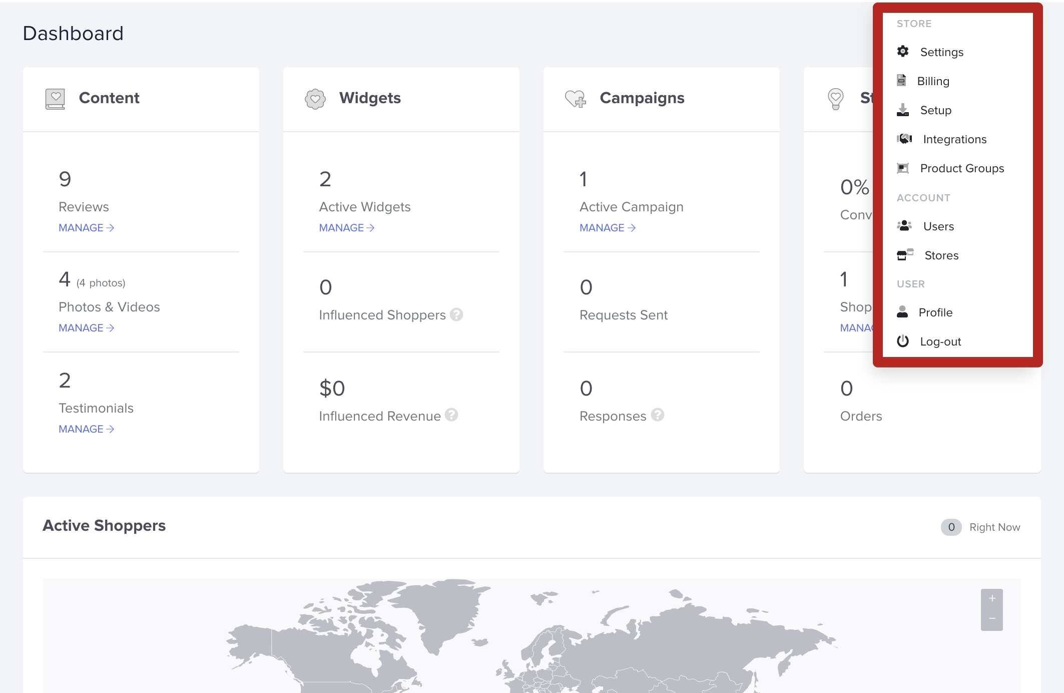Viewport: 1064px width, 693px height.
Task: Zoom out the map with minus button
Action: click(991, 619)
